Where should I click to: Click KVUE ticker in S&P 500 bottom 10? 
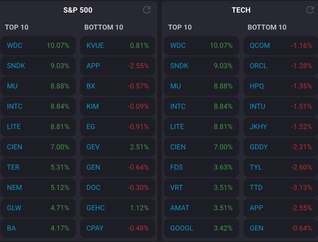click(x=95, y=45)
